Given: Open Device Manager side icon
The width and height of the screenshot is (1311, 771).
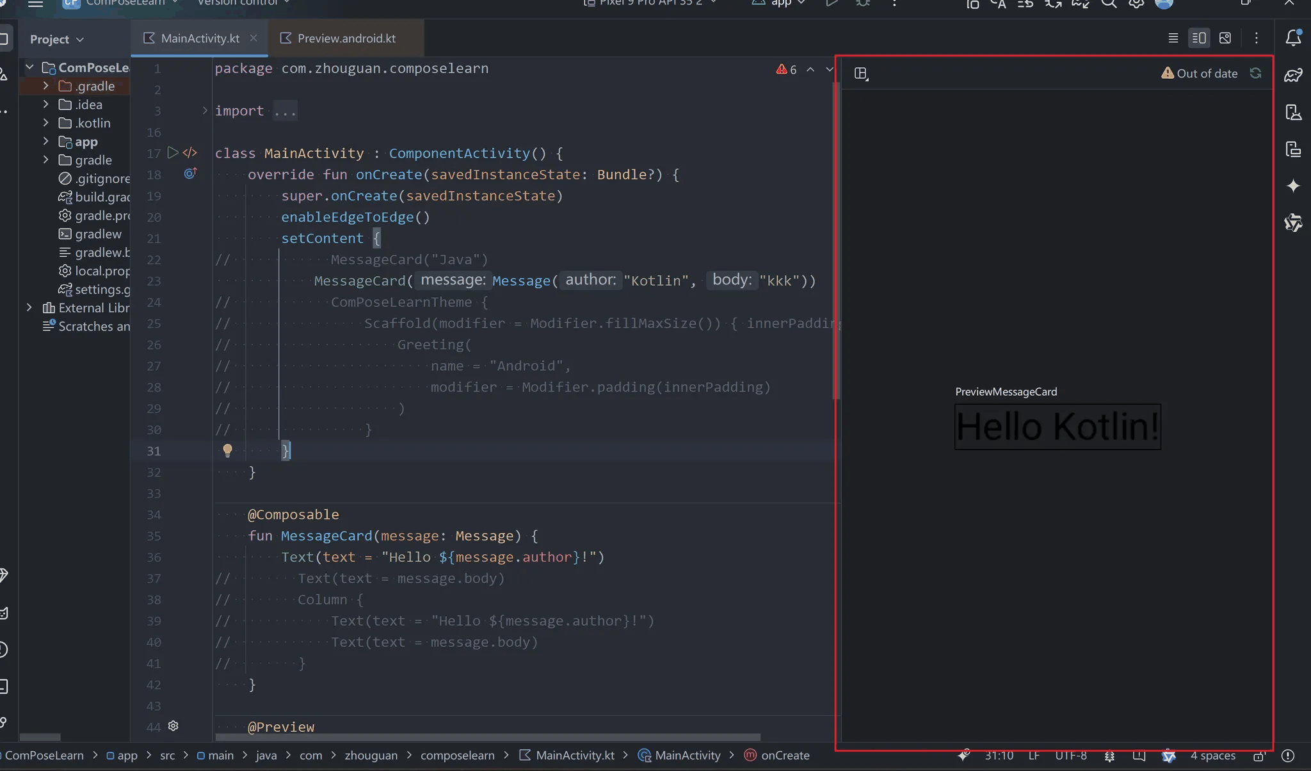Looking at the screenshot, I should 1293,113.
